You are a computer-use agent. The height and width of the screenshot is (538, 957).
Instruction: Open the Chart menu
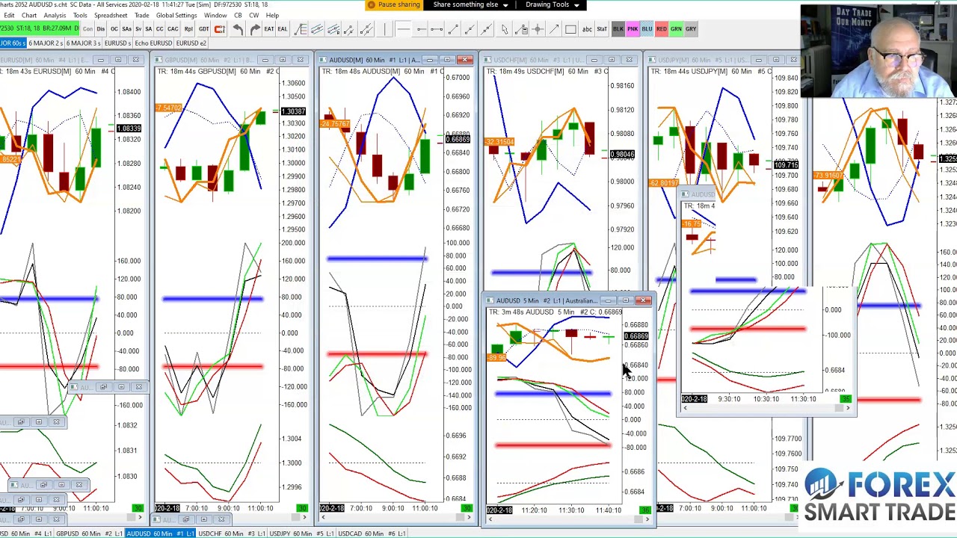[x=29, y=15]
